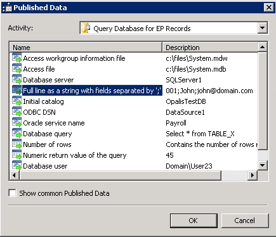Open the Activity dropdown arrow

(x=263, y=28)
